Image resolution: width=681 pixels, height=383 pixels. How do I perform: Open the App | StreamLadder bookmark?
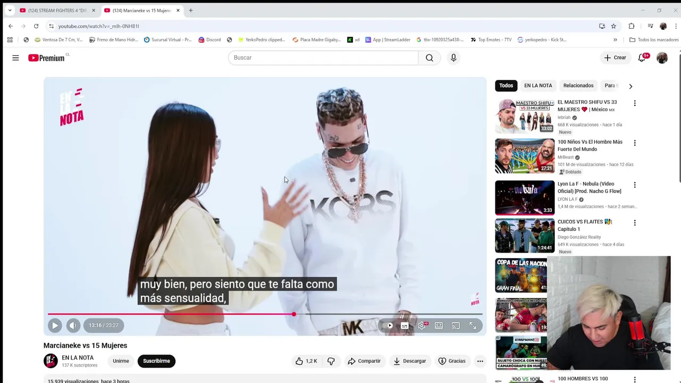click(x=388, y=39)
